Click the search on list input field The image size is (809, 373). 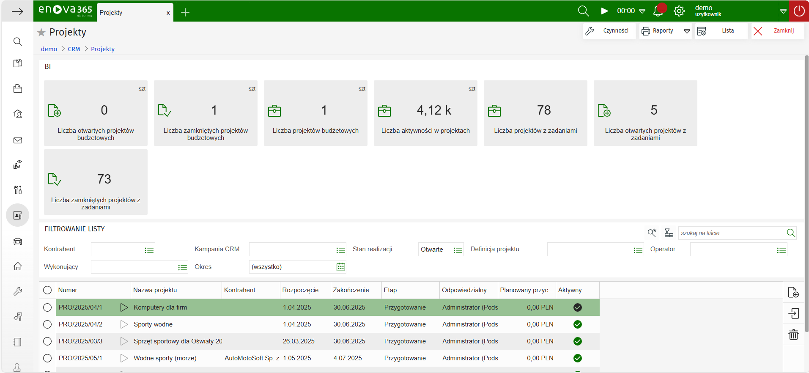732,233
